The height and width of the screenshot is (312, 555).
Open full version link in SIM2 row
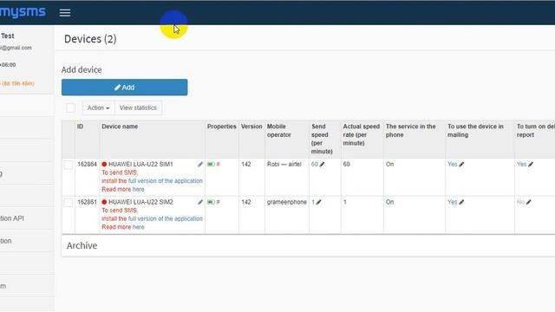pyautogui.click(x=166, y=218)
